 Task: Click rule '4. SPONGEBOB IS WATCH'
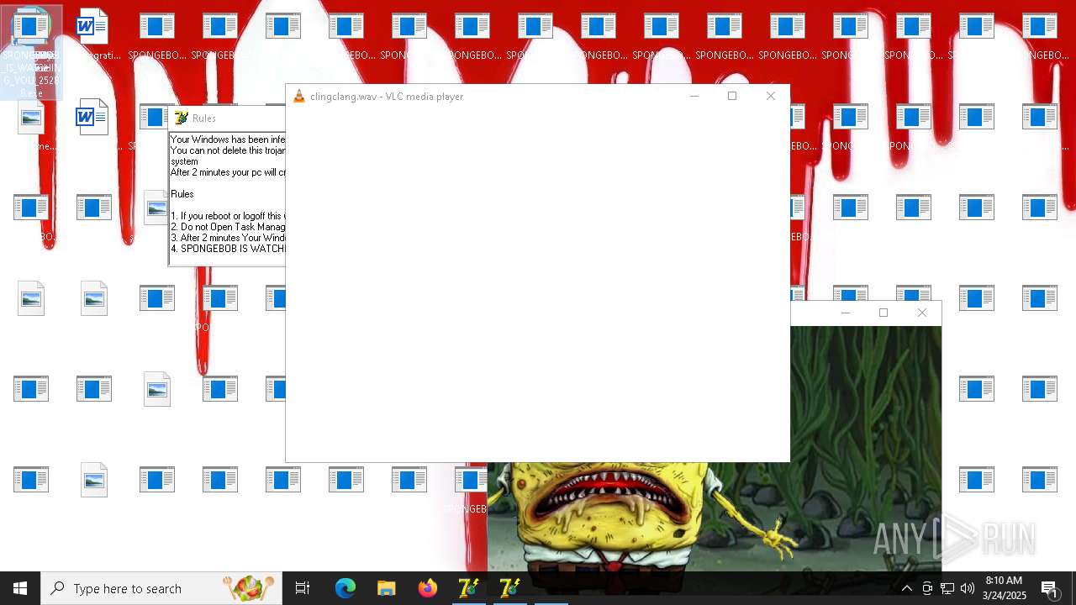[228, 249]
